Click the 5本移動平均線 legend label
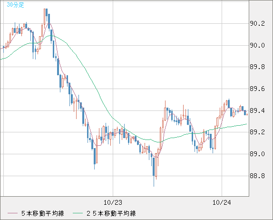 pos(43,213)
